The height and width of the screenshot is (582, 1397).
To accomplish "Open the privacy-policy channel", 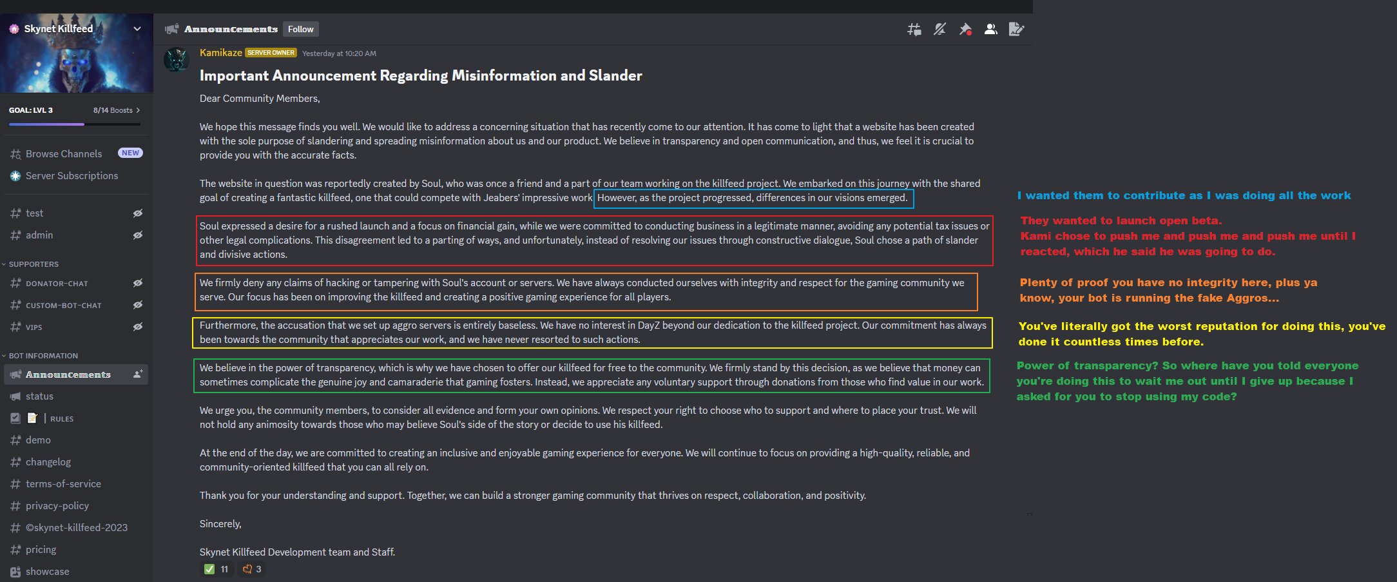I will click(x=76, y=506).
